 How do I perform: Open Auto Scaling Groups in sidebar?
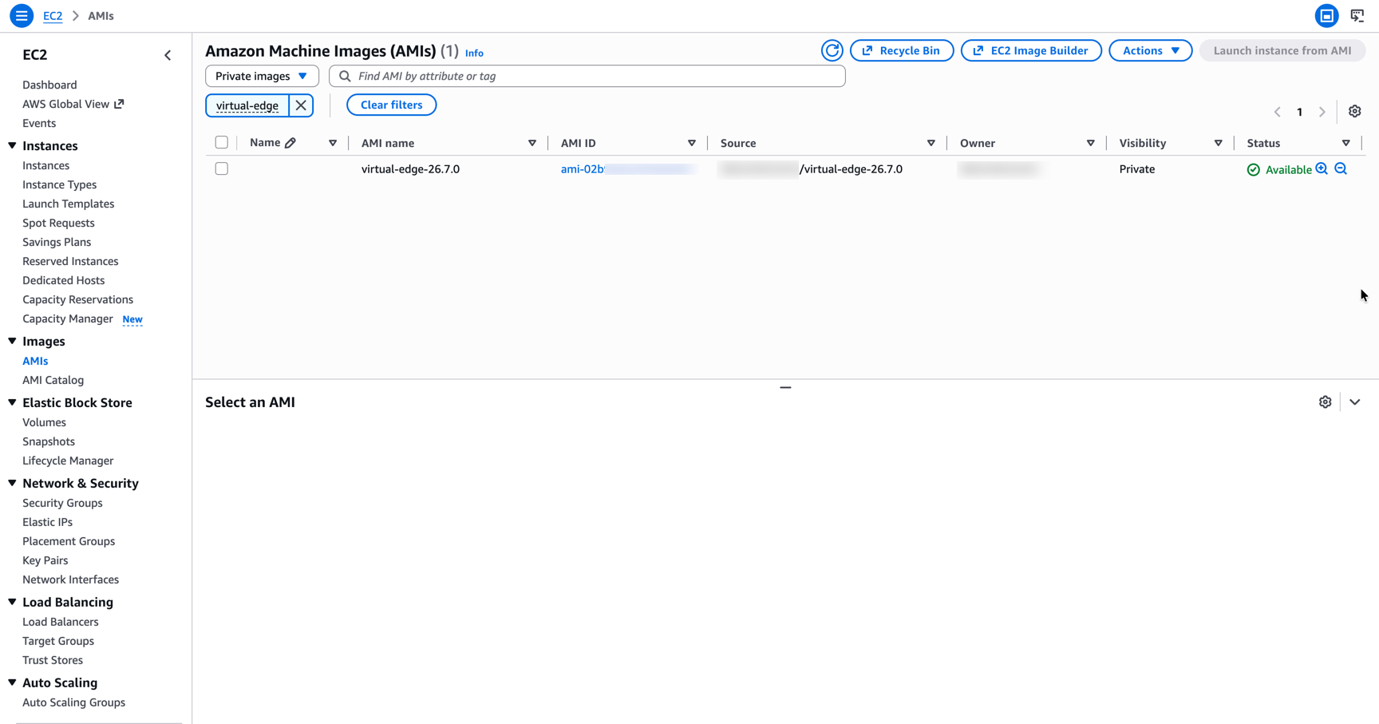[x=73, y=702]
